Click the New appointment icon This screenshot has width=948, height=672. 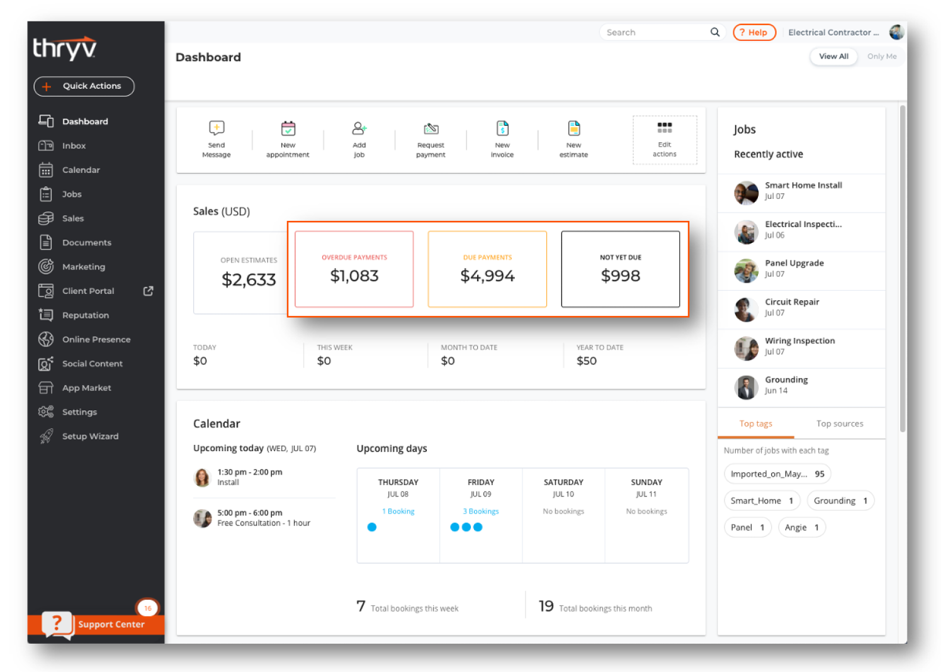click(288, 128)
